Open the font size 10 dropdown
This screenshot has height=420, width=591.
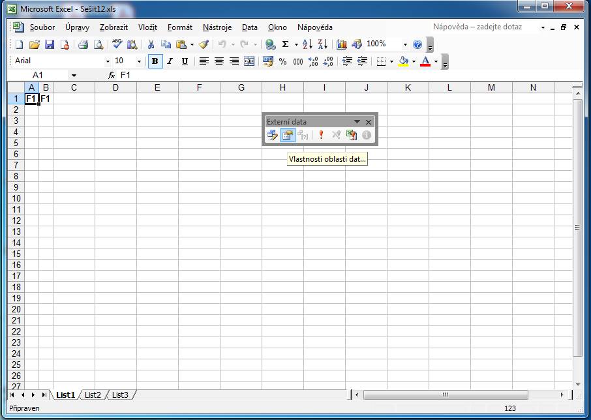tap(139, 61)
